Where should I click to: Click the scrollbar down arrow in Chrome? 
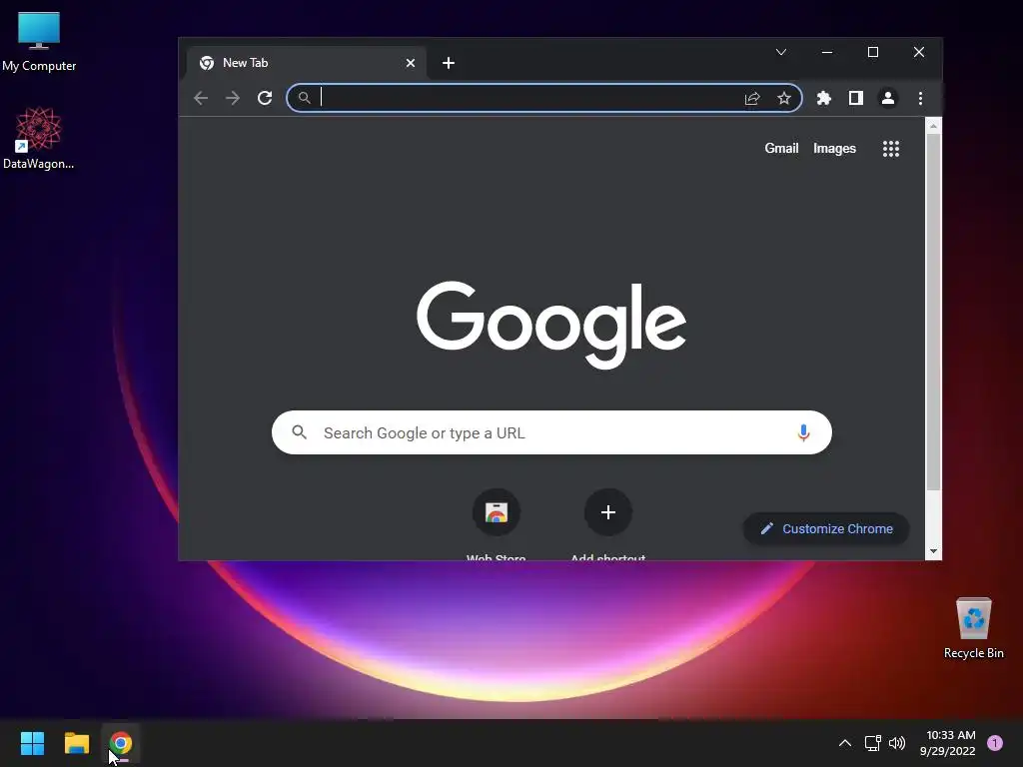tap(934, 551)
